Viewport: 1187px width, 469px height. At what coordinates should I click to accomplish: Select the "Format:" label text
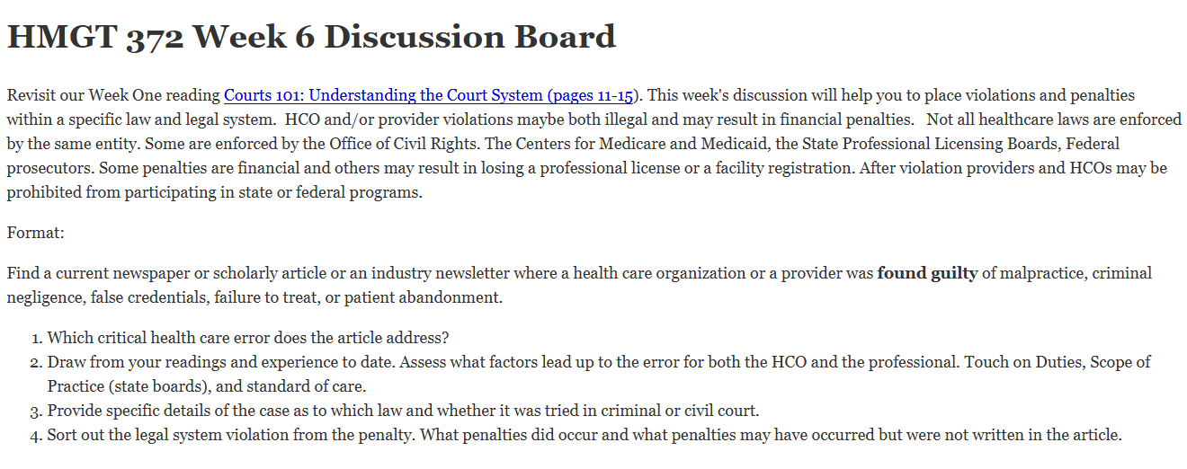(36, 234)
